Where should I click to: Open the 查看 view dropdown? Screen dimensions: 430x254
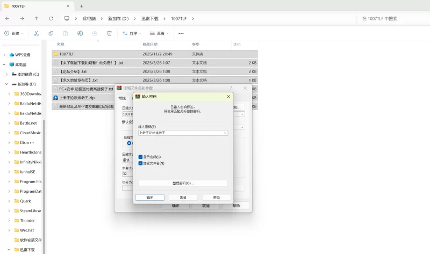pos(159,33)
